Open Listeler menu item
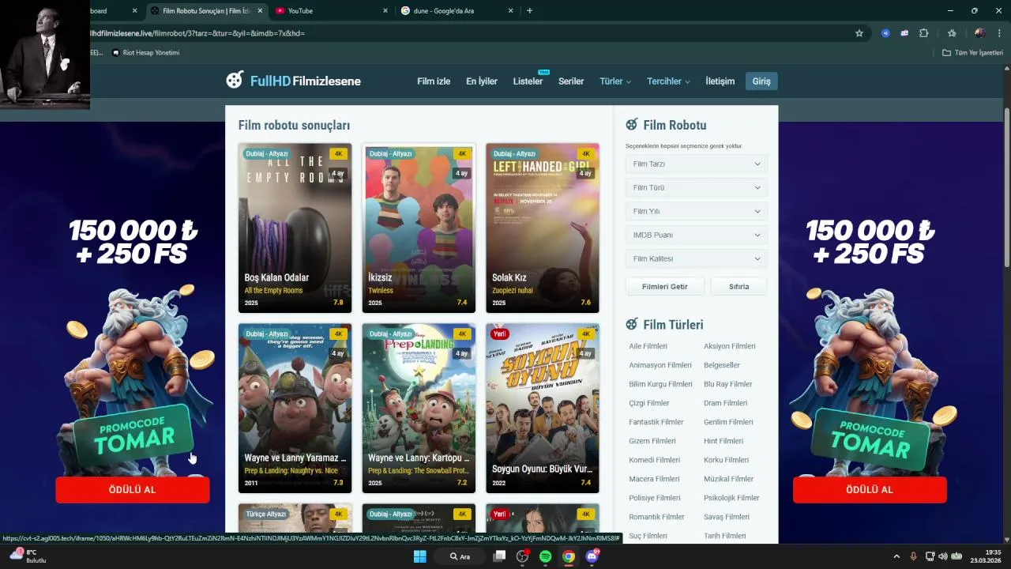 click(528, 81)
